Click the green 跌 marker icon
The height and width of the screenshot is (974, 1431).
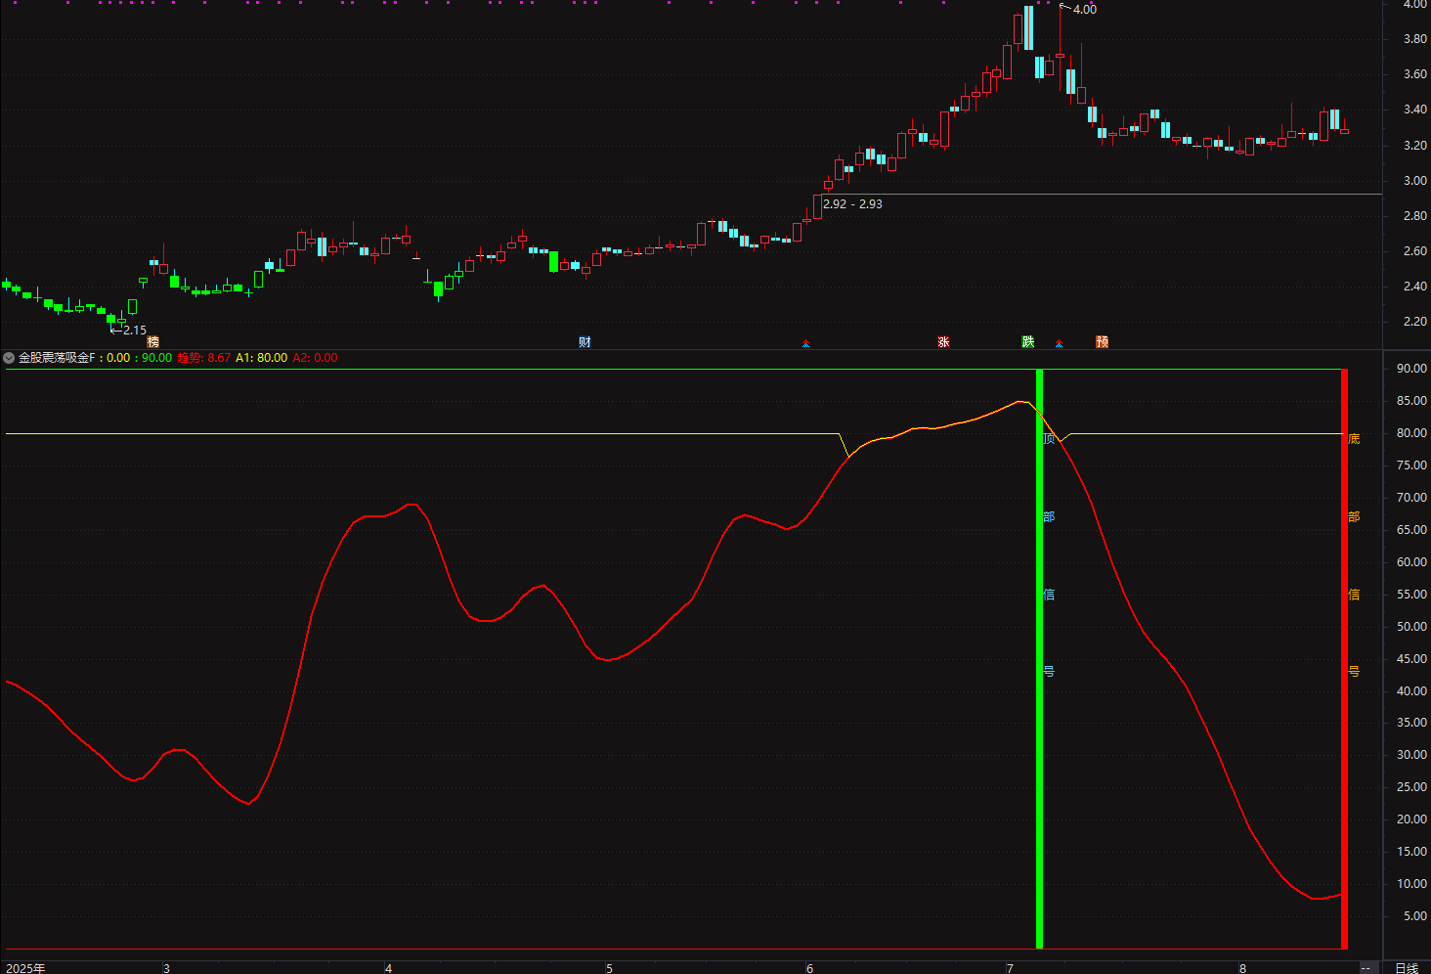pos(1028,342)
